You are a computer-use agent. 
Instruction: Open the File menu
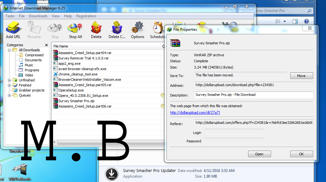(22, 16)
